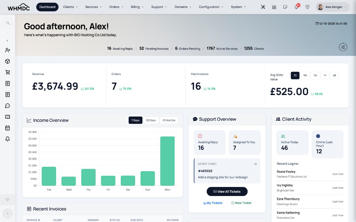Open the tools wrench icon in top bar
Viewport: 356px width, 222px height.
coord(263,7)
